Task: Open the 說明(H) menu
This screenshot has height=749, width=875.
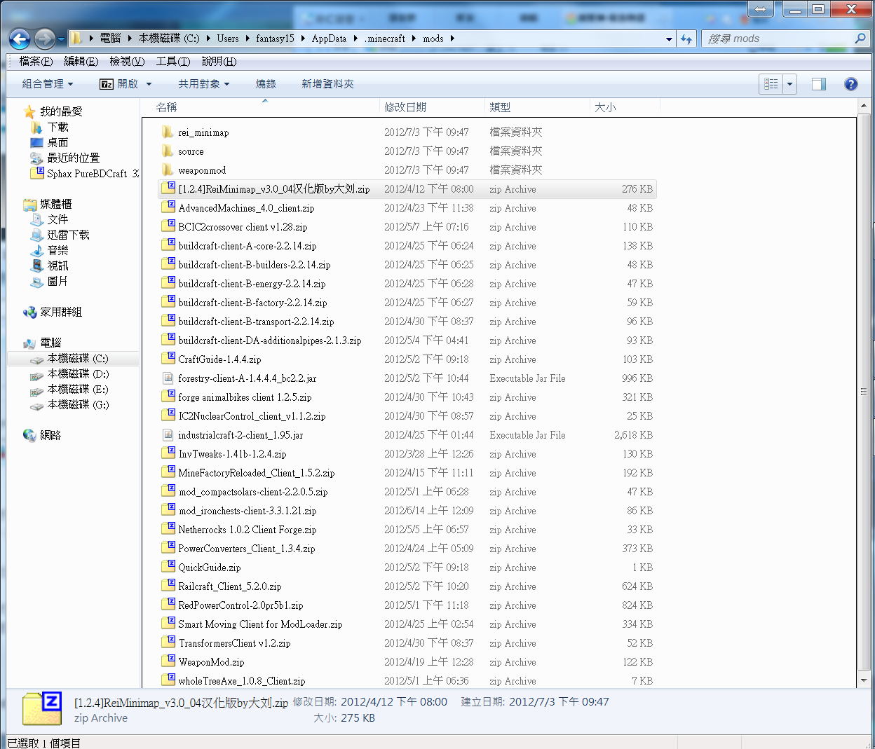Action: [219, 62]
